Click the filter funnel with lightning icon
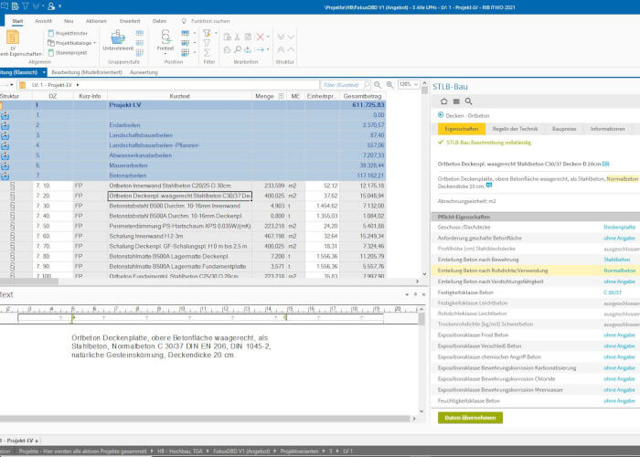Screen dimensions: 640x457 (x=207, y=33)
